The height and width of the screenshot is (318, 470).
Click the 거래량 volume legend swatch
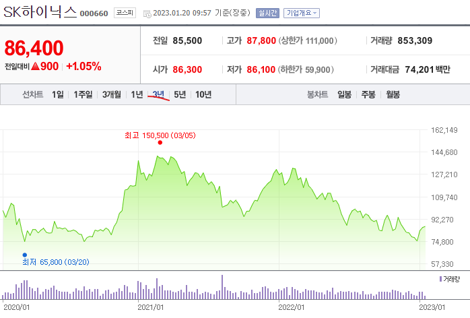tap(440, 279)
